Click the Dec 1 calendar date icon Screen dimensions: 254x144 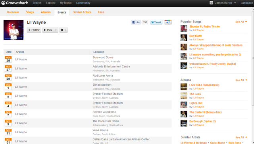pyautogui.click(x=8, y=86)
